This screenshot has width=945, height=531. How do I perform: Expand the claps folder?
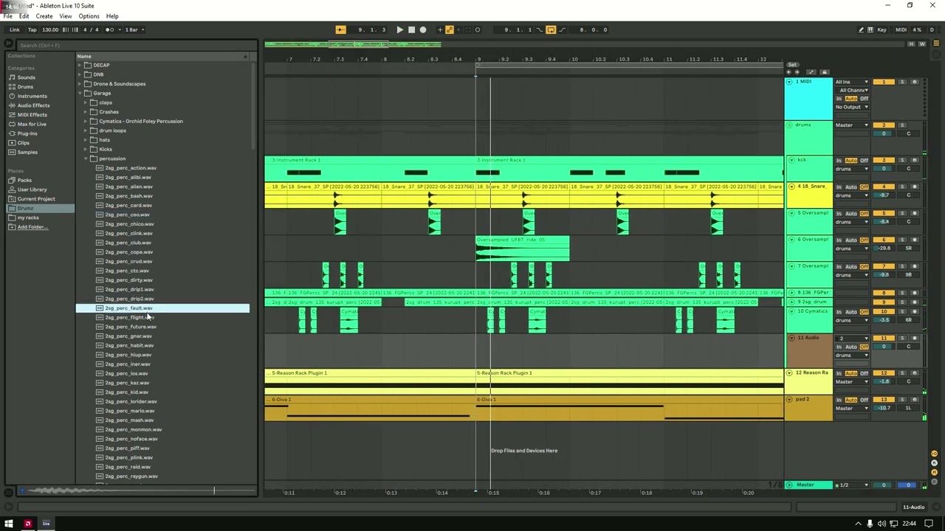[x=85, y=103]
